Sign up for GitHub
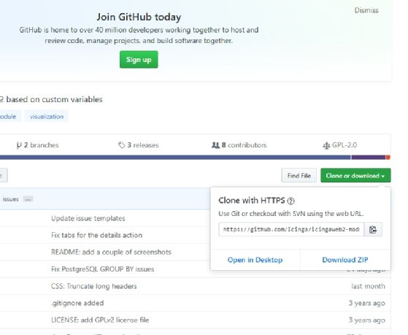The height and width of the screenshot is (335, 408). [139, 60]
